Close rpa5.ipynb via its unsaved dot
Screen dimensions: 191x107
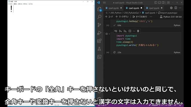[x=141, y=8]
